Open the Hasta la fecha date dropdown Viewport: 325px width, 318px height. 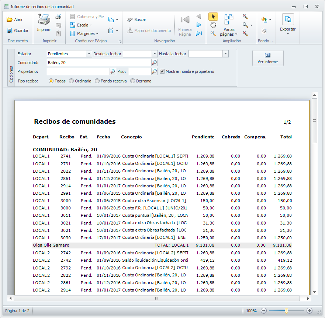pyautogui.click(x=225, y=54)
